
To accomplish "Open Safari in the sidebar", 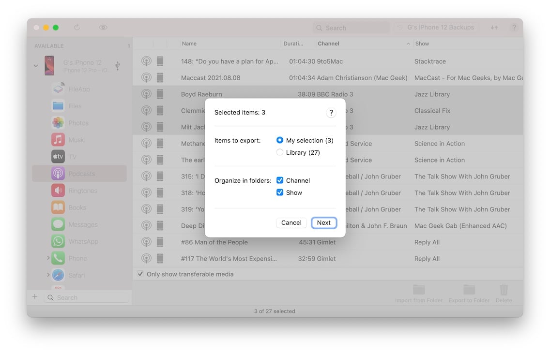I will (x=79, y=275).
